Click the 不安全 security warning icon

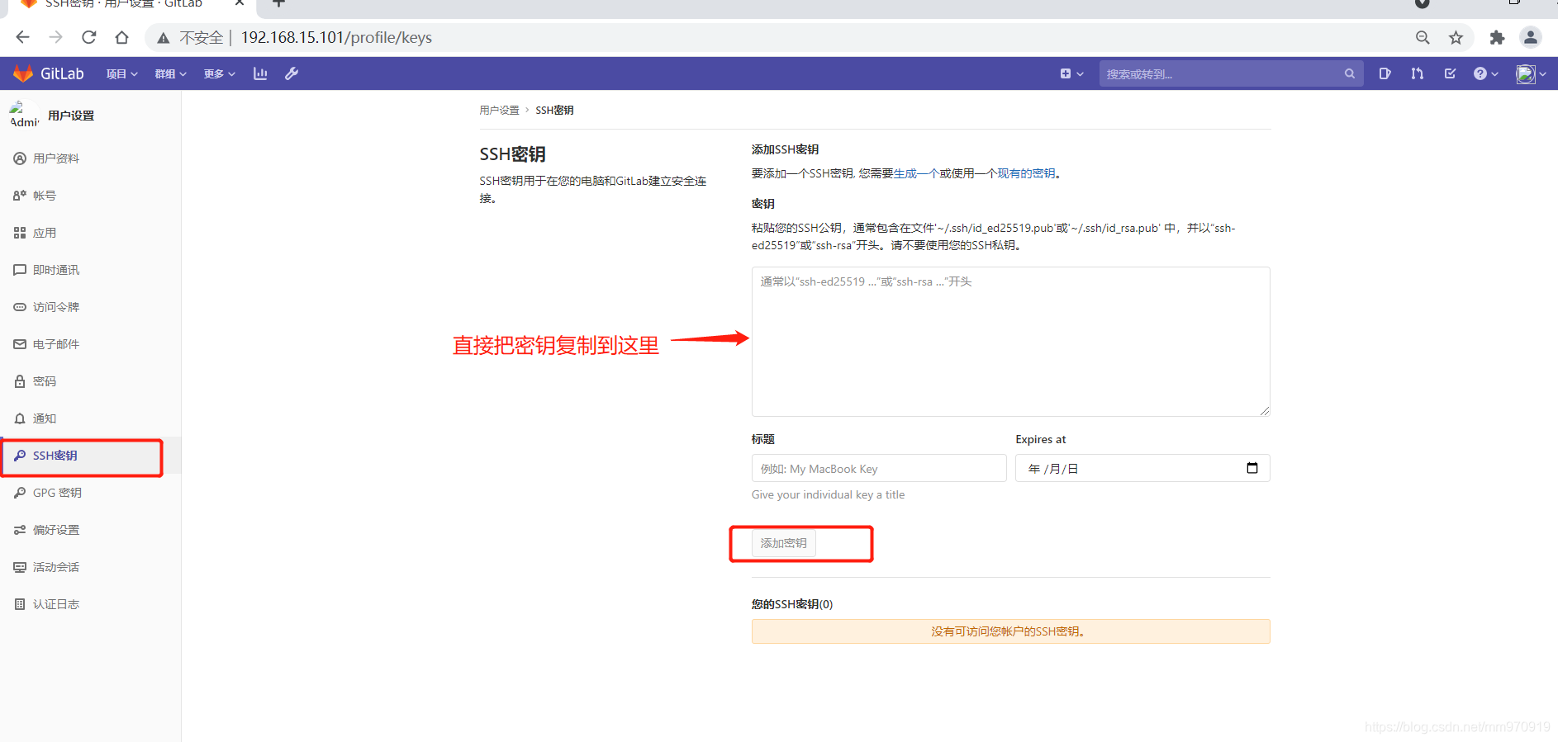click(164, 37)
